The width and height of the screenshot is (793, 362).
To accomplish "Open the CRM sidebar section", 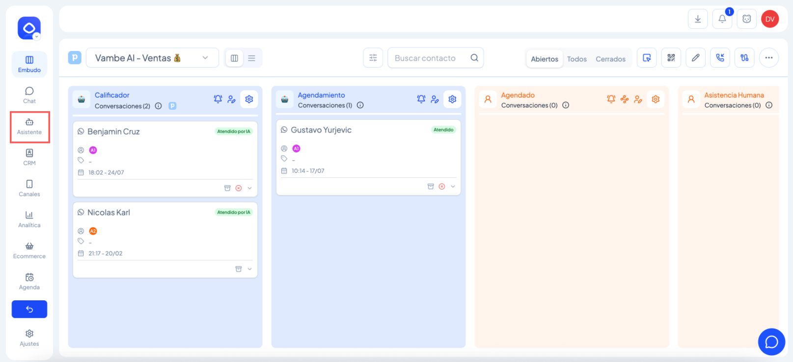I will click(x=29, y=157).
